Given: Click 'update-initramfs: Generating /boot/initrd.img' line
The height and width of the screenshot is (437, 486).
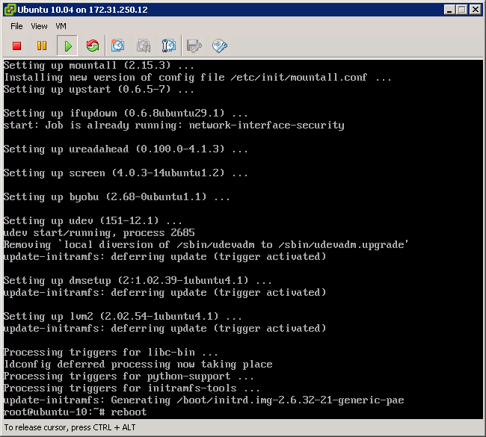Looking at the screenshot, I should [204, 400].
